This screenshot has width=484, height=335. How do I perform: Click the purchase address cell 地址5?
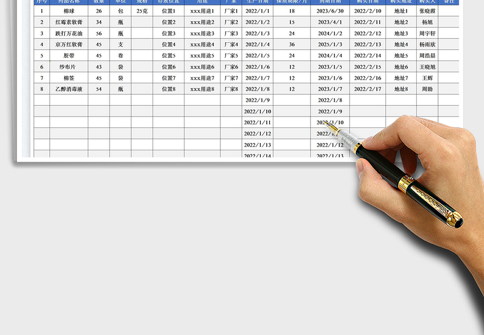401,56
